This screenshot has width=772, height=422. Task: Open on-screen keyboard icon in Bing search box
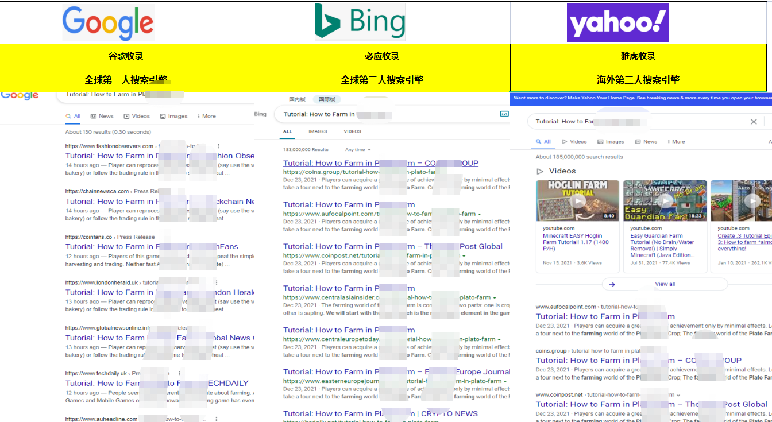(x=504, y=114)
